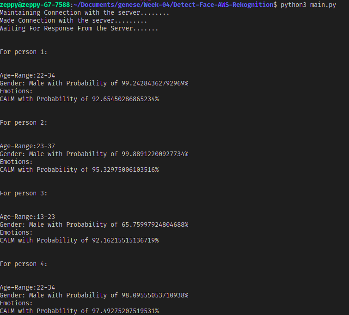Click line 'Maintaining Connection with the server'
Screen dimensions: 349x315
coord(85,12)
